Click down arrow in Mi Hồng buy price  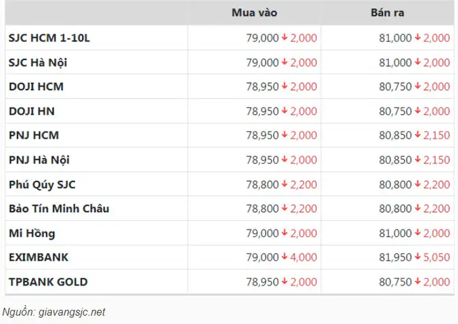coord(285,232)
